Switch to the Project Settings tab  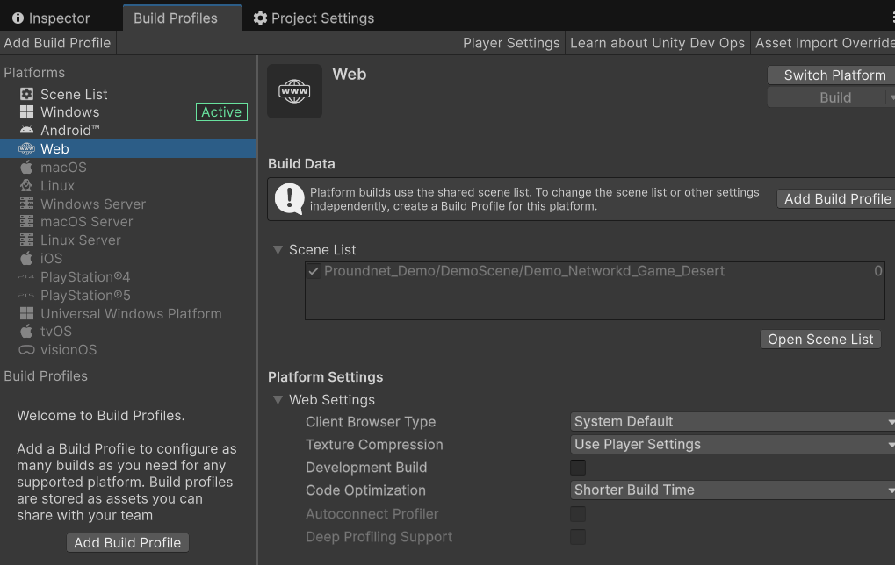point(314,18)
